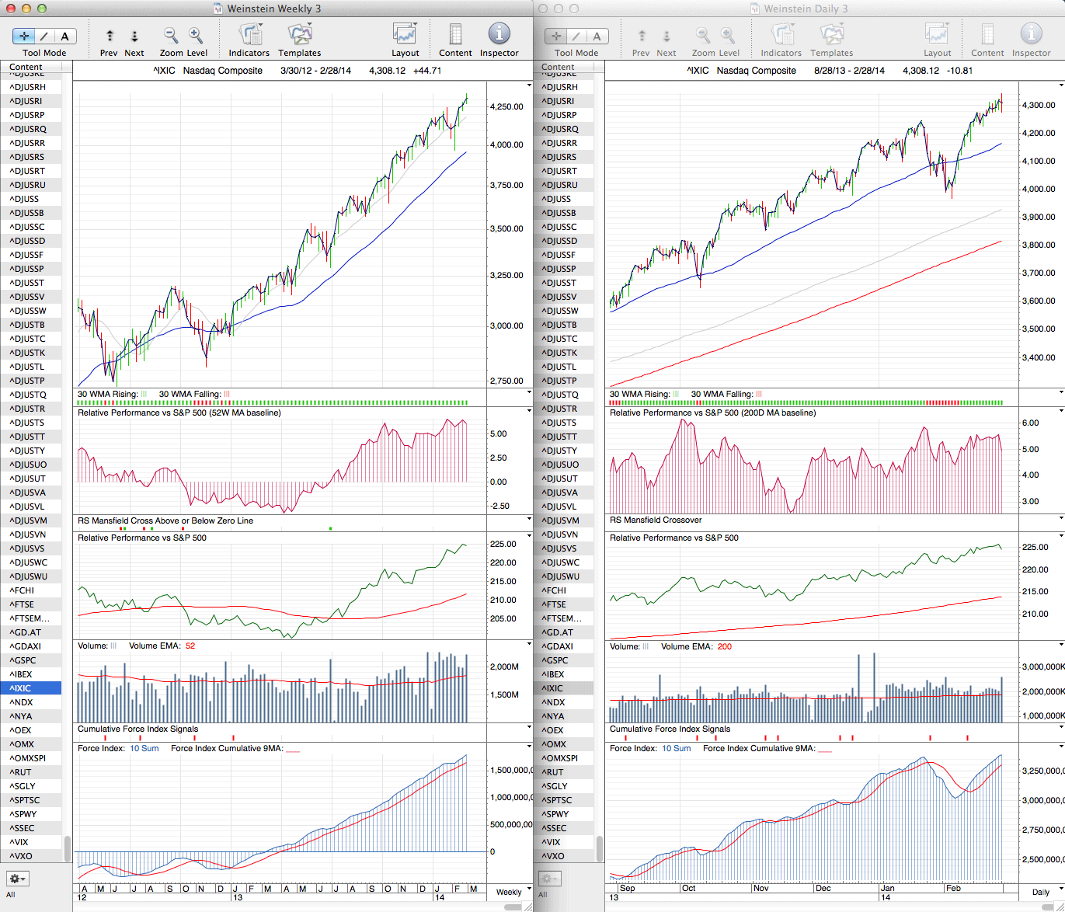Select ^SPTSC in the Daily symbol list
Image resolution: width=1065 pixels, height=912 pixels.
pyautogui.click(x=563, y=800)
